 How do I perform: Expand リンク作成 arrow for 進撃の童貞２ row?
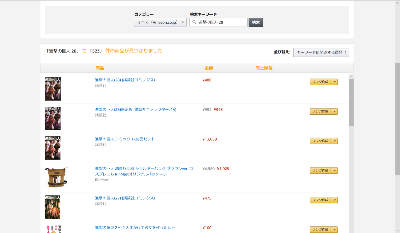334,229
